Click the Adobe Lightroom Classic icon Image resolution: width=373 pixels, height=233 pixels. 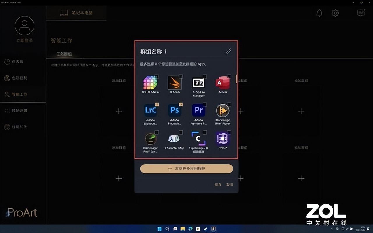[x=150, y=110]
